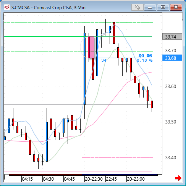This screenshot has height=186, width=186.
Task: Click the 20-22:30 time axis label
Action: coord(94,179)
